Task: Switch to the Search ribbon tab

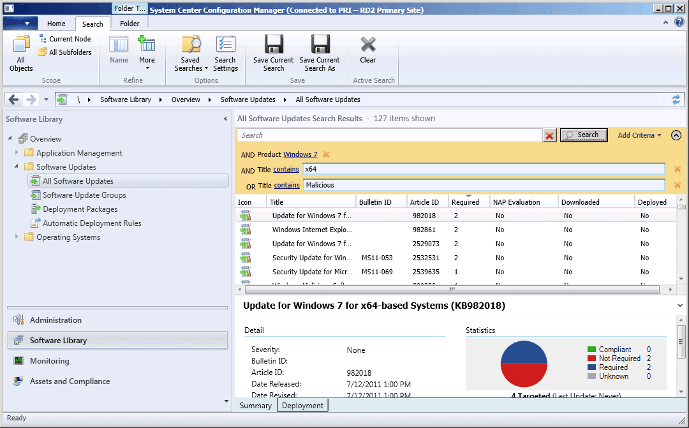Action: pos(93,24)
